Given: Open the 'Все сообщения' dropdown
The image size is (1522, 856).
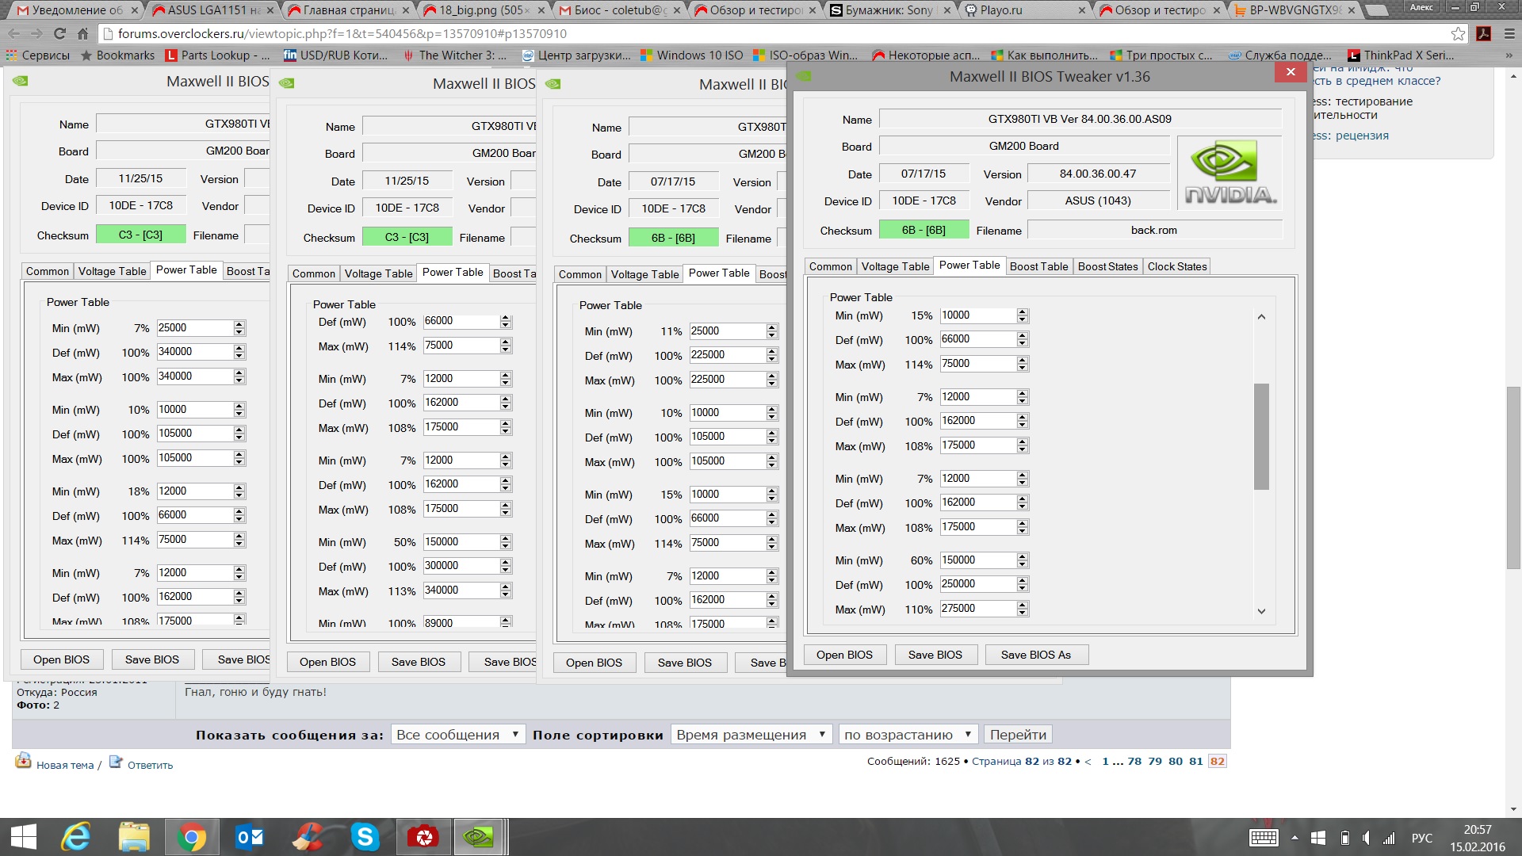Looking at the screenshot, I should pos(457,735).
